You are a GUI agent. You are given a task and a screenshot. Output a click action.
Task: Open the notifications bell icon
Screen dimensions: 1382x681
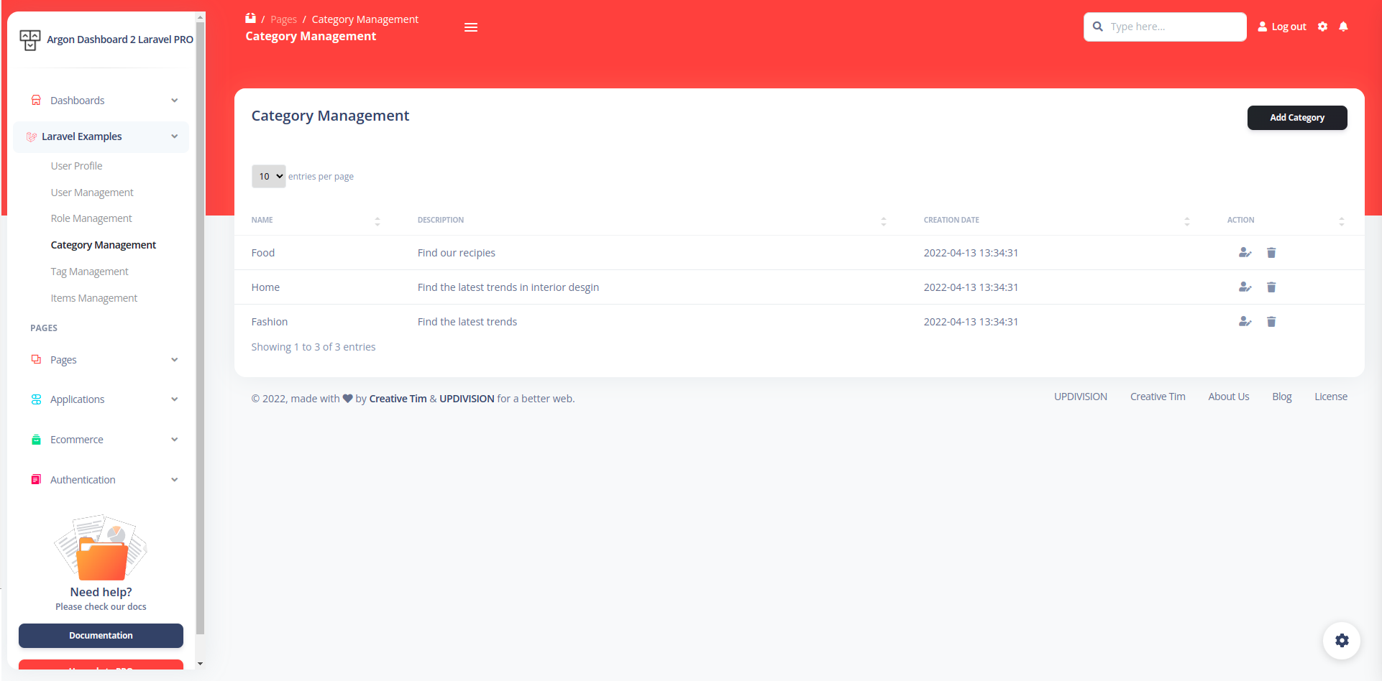(1343, 27)
